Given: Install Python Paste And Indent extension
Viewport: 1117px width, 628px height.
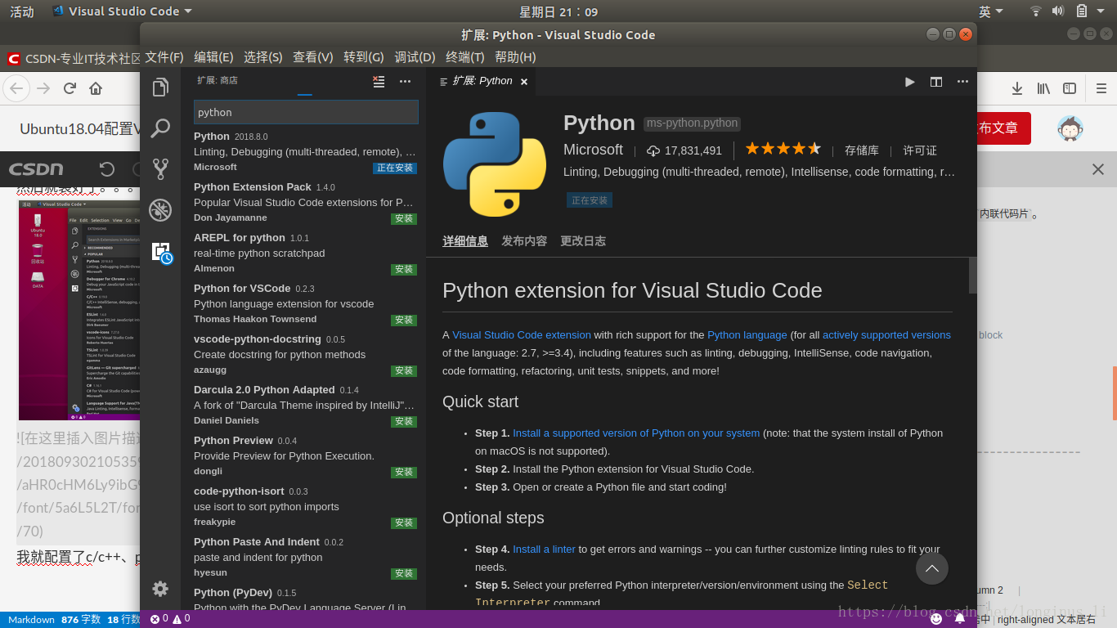Looking at the screenshot, I should pos(404,574).
